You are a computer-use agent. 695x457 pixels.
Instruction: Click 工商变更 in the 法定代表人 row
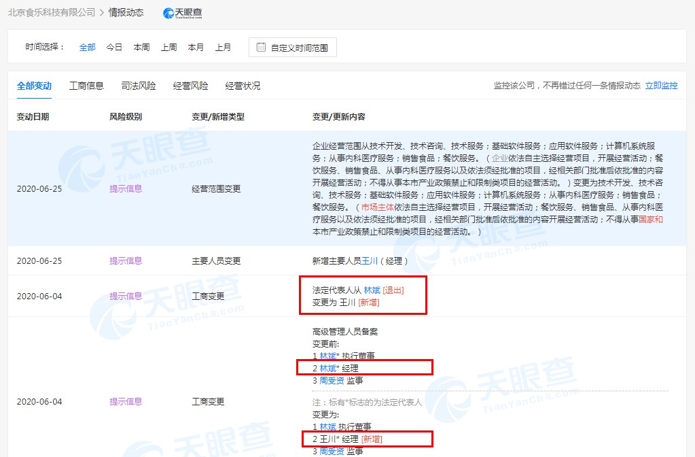pyautogui.click(x=208, y=296)
